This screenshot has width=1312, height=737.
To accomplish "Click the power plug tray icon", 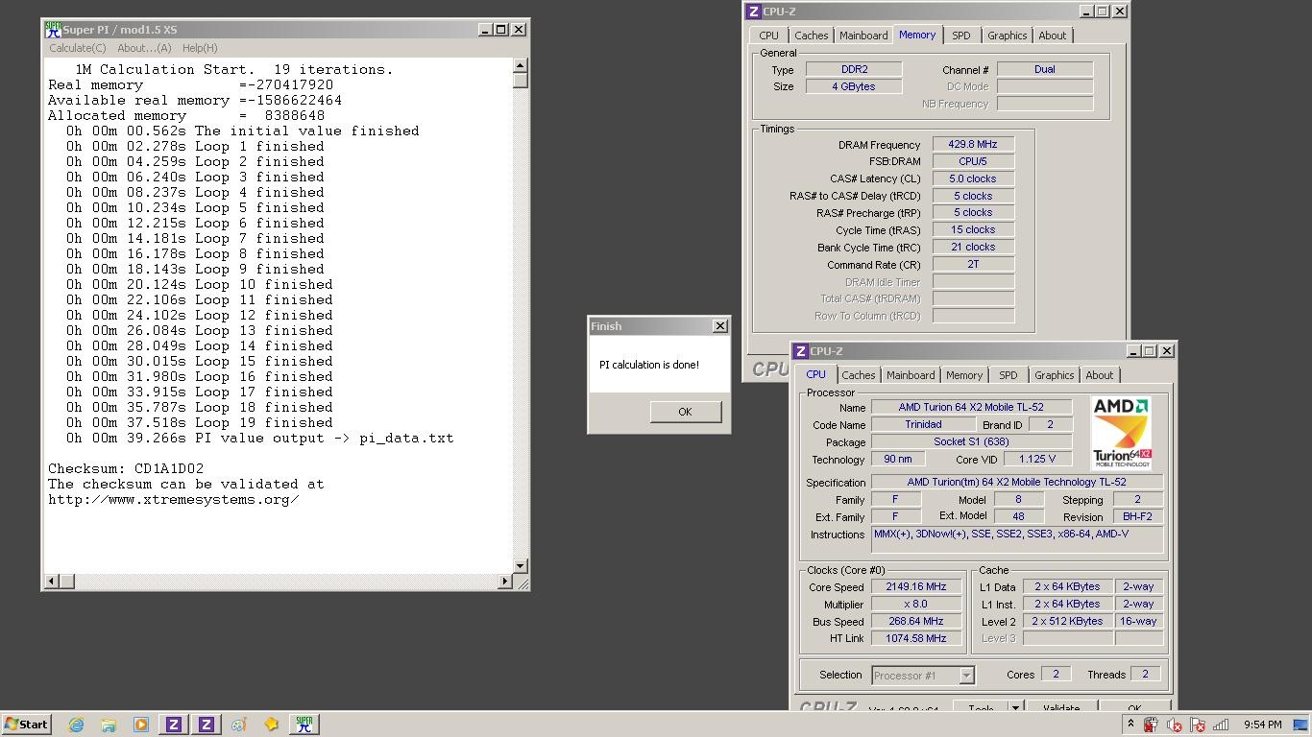I will 1151,725.
